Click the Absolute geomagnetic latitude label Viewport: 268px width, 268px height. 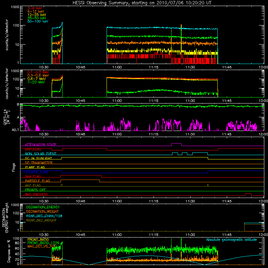click(x=231, y=240)
